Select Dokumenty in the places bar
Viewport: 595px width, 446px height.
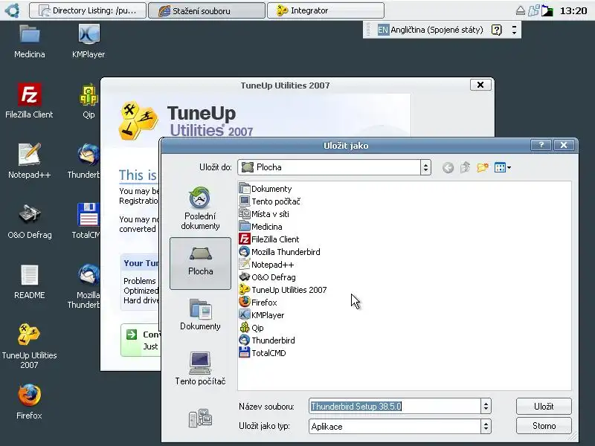click(x=200, y=314)
